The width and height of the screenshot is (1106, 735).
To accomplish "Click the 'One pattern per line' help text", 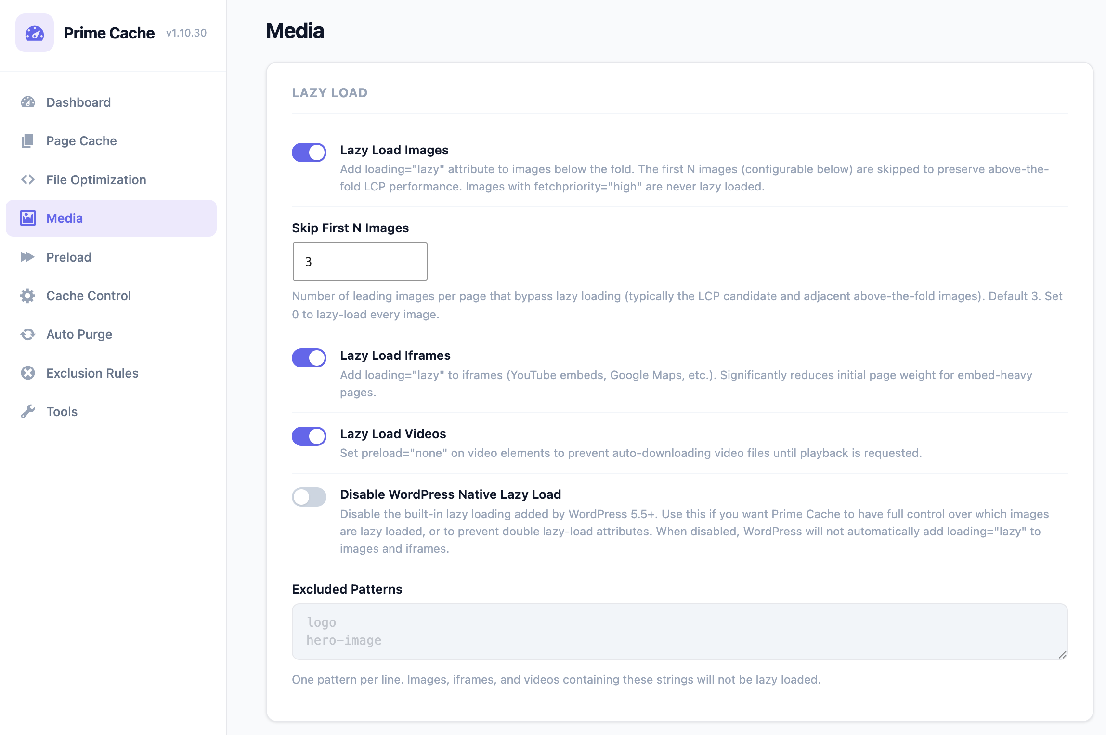I will pos(556,679).
